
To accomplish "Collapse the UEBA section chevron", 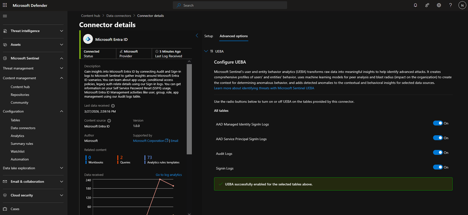I will (x=206, y=51).
